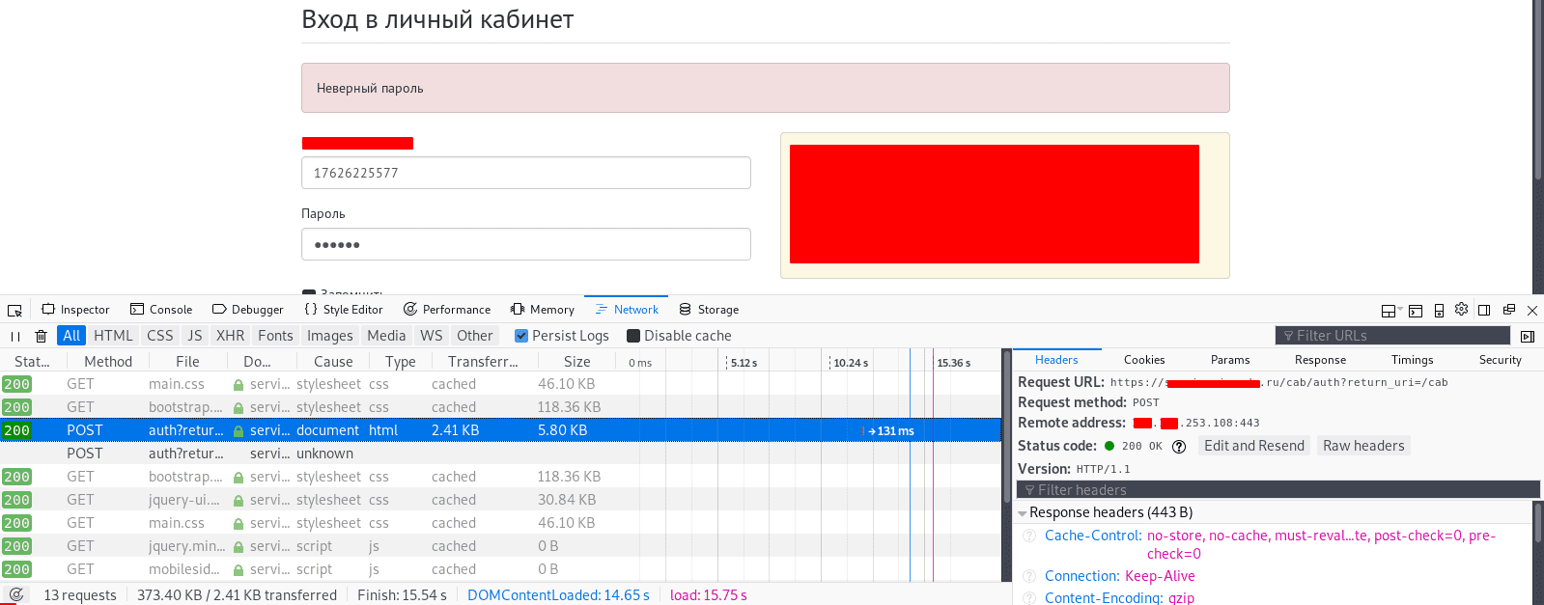Uncheck Persist Logs checkbox

click(x=521, y=336)
